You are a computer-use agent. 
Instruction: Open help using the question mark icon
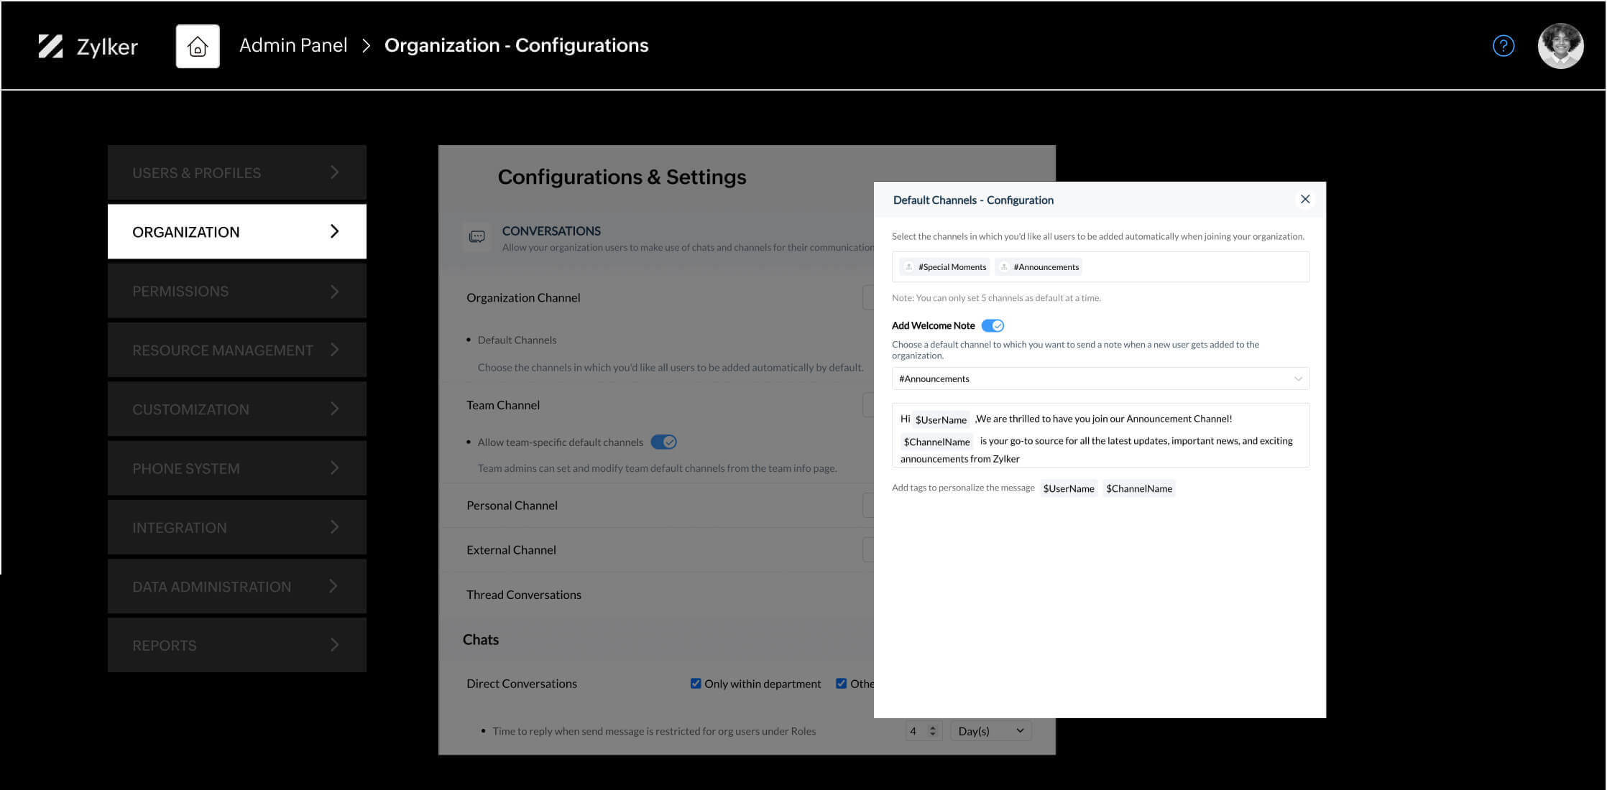click(x=1504, y=45)
